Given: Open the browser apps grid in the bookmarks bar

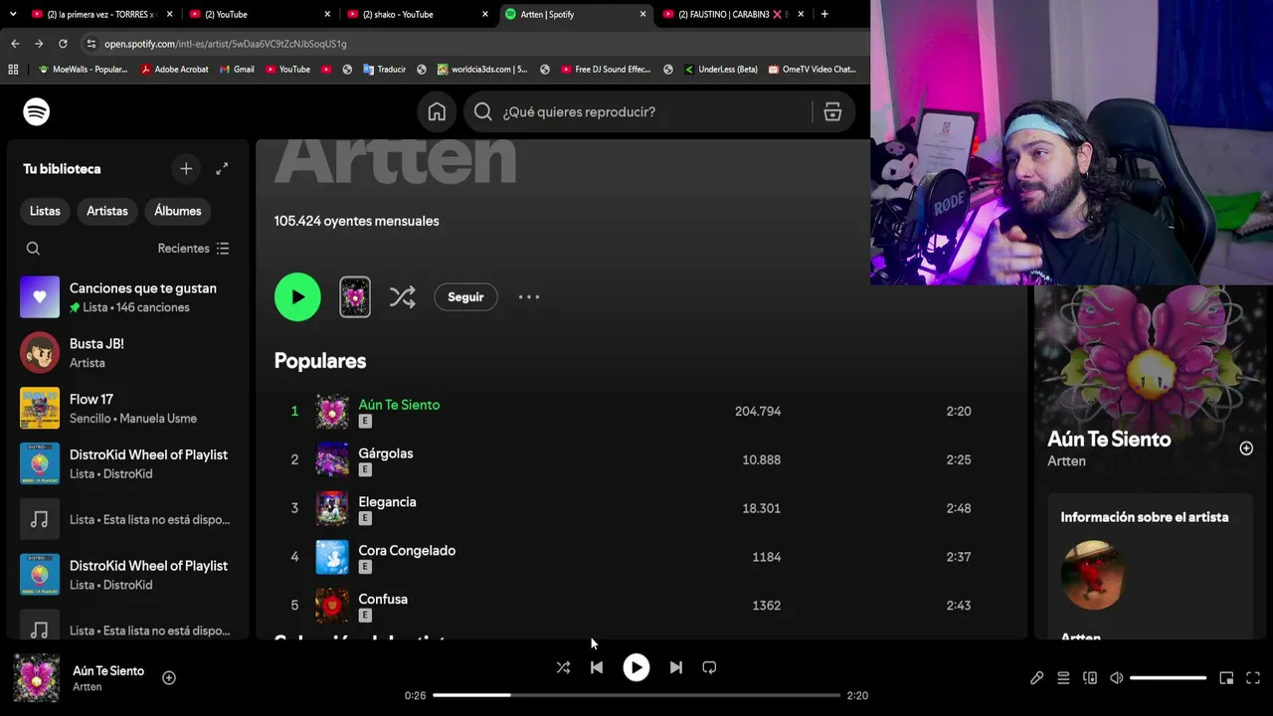Looking at the screenshot, I should click(13, 70).
